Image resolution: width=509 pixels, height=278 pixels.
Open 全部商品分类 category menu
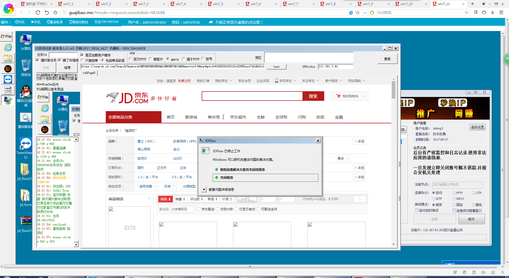click(x=134, y=117)
